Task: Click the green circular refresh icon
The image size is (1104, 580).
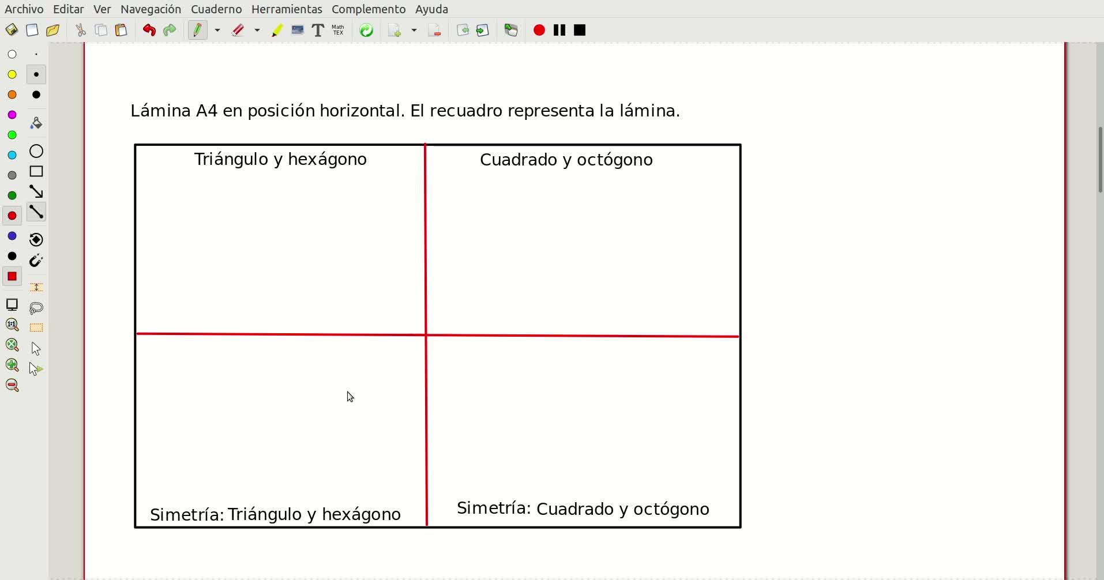Action: tap(366, 30)
